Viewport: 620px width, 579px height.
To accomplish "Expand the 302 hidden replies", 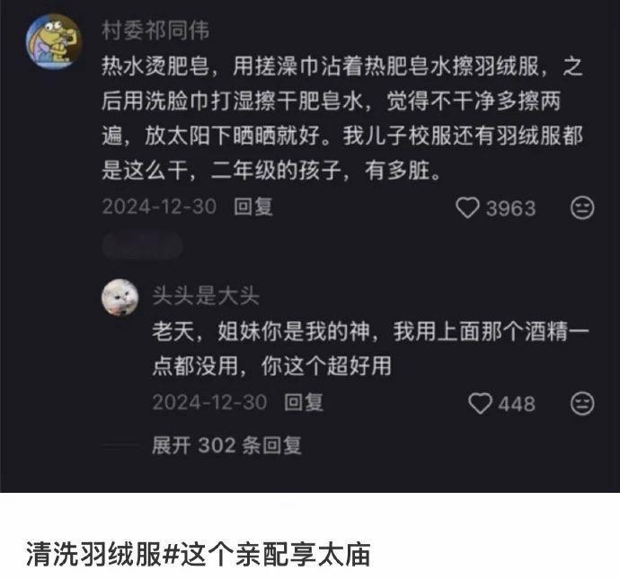I will [226, 445].
